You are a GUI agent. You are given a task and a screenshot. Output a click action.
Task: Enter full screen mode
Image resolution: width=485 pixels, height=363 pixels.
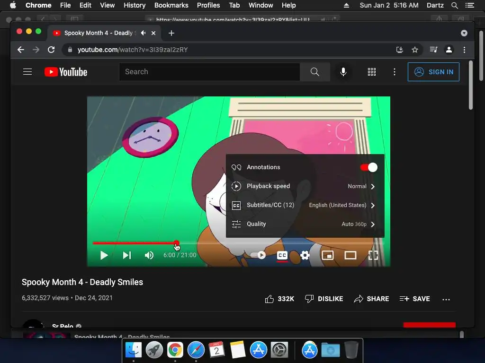point(373,255)
